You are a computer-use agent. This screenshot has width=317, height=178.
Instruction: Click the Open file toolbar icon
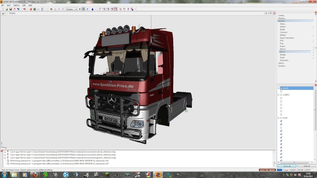click(7, 9)
